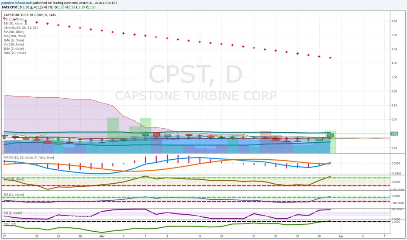Click the 16 date axis label
407x240 pixels.
(221, 237)
